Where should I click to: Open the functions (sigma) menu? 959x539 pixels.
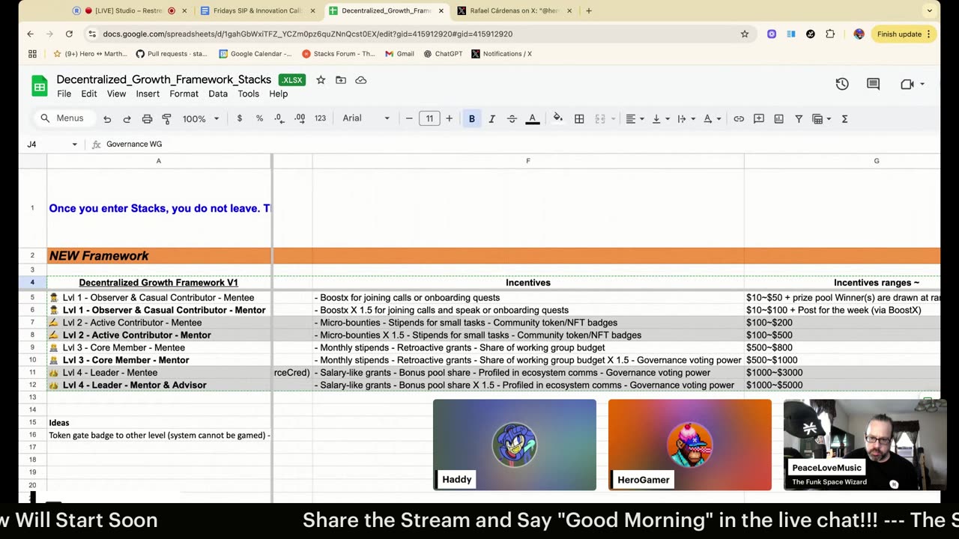point(844,118)
